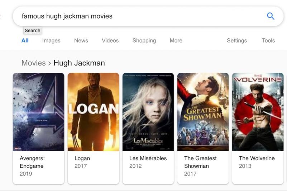Click the blue magnifying glass search icon
Viewport: 287px width, 191px height.
pos(271,16)
